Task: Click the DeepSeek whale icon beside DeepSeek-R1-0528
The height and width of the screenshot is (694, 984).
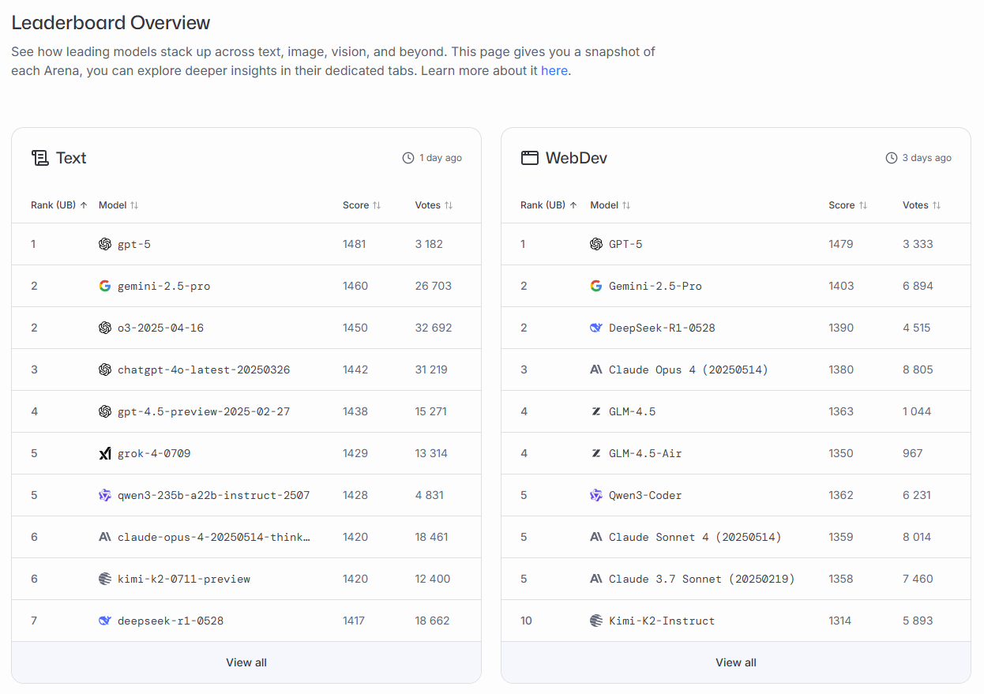Action: (x=596, y=328)
